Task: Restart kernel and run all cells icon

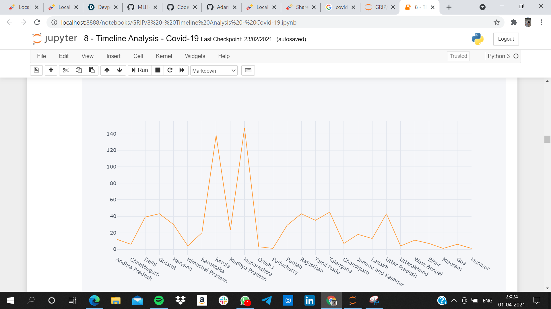Action: pyautogui.click(x=182, y=70)
